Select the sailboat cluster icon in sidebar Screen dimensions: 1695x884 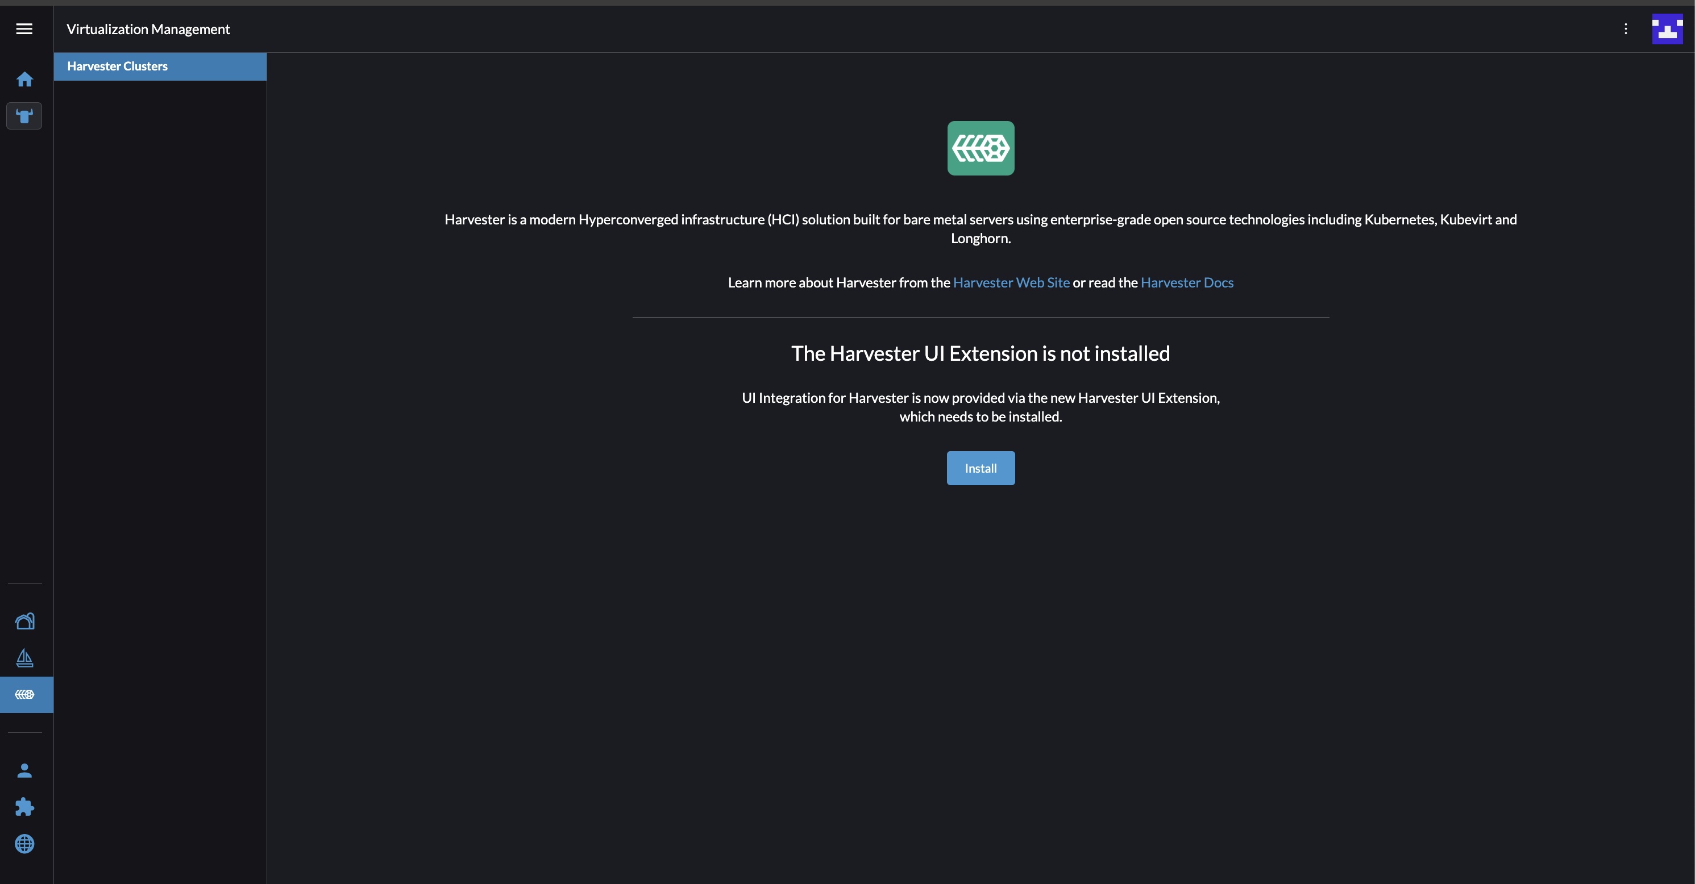(24, 658)
